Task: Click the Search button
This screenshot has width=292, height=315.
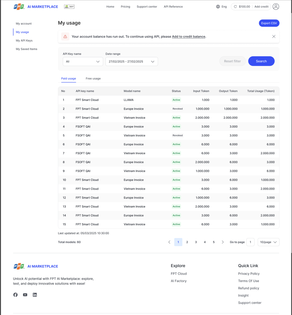Action: point(261,61)
